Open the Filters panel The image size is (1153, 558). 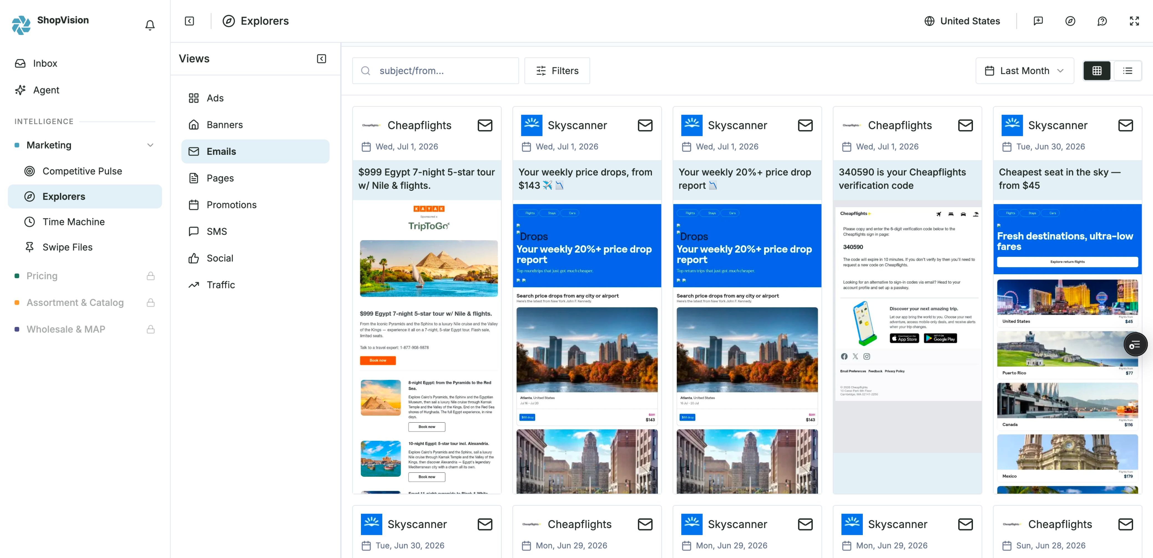click(557, 71)
